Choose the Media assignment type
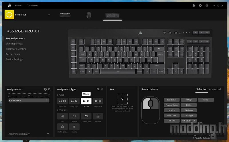This screenshot has width=229, height=142. [x=74, y=116]
